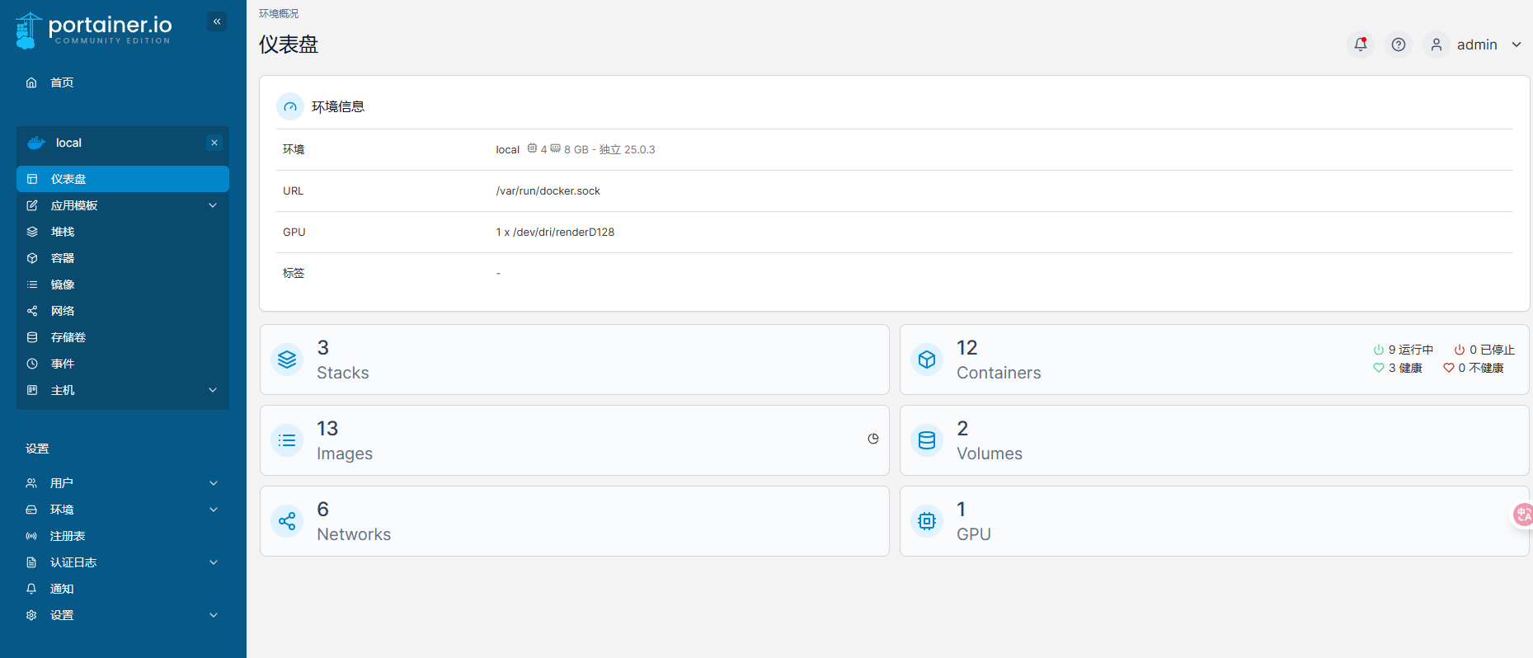Image resolution: width=1533 pixels, height=658 pixels.
Task: Click the Portainer.io logo
Action: click(93, 31)
